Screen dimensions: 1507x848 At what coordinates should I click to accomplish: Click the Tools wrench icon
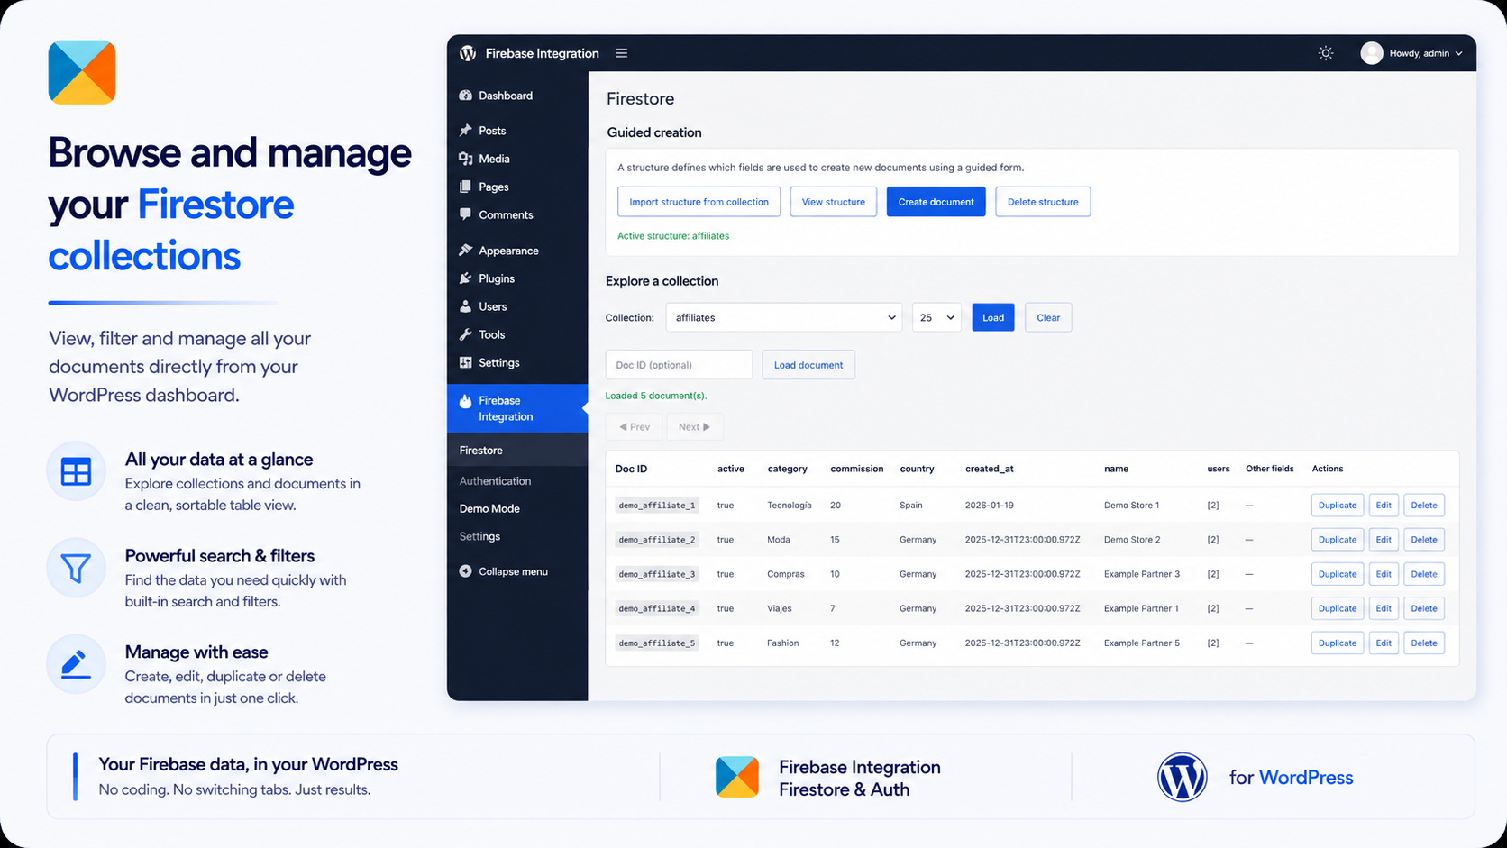465,334
